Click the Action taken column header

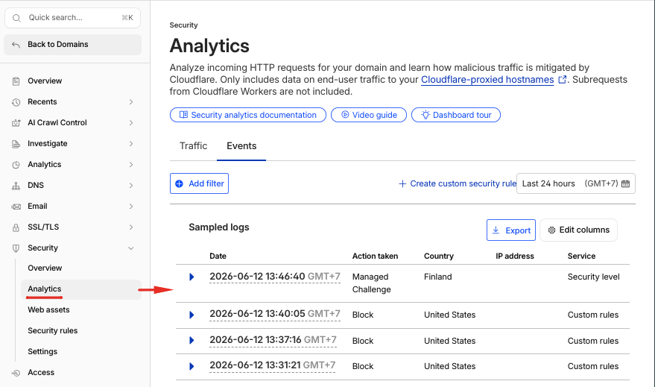[x=375, y=257]
